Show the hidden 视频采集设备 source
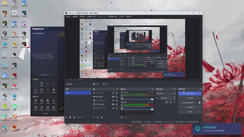Screen dimensions: 244x137 (113, 100)
